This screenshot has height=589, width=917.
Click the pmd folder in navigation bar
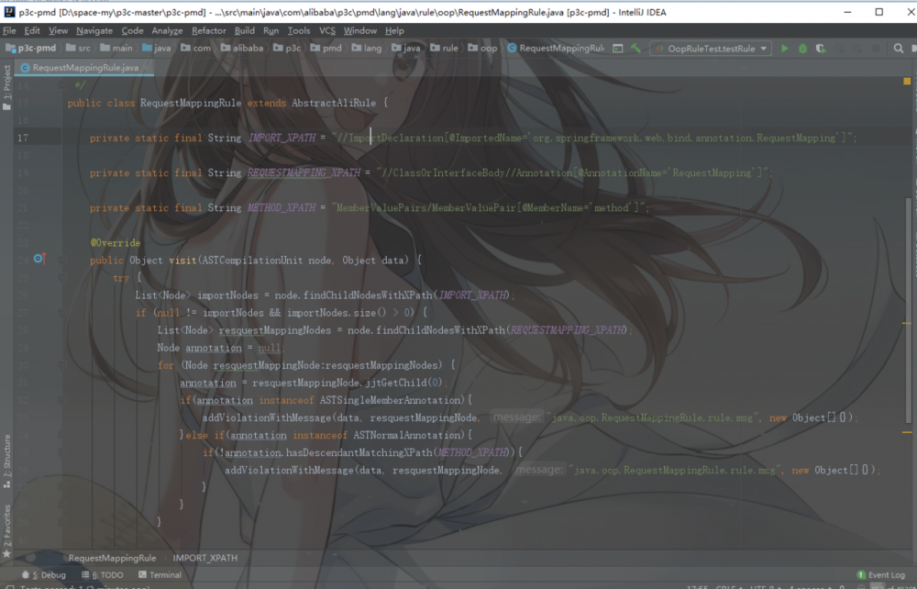click(326, 48)
